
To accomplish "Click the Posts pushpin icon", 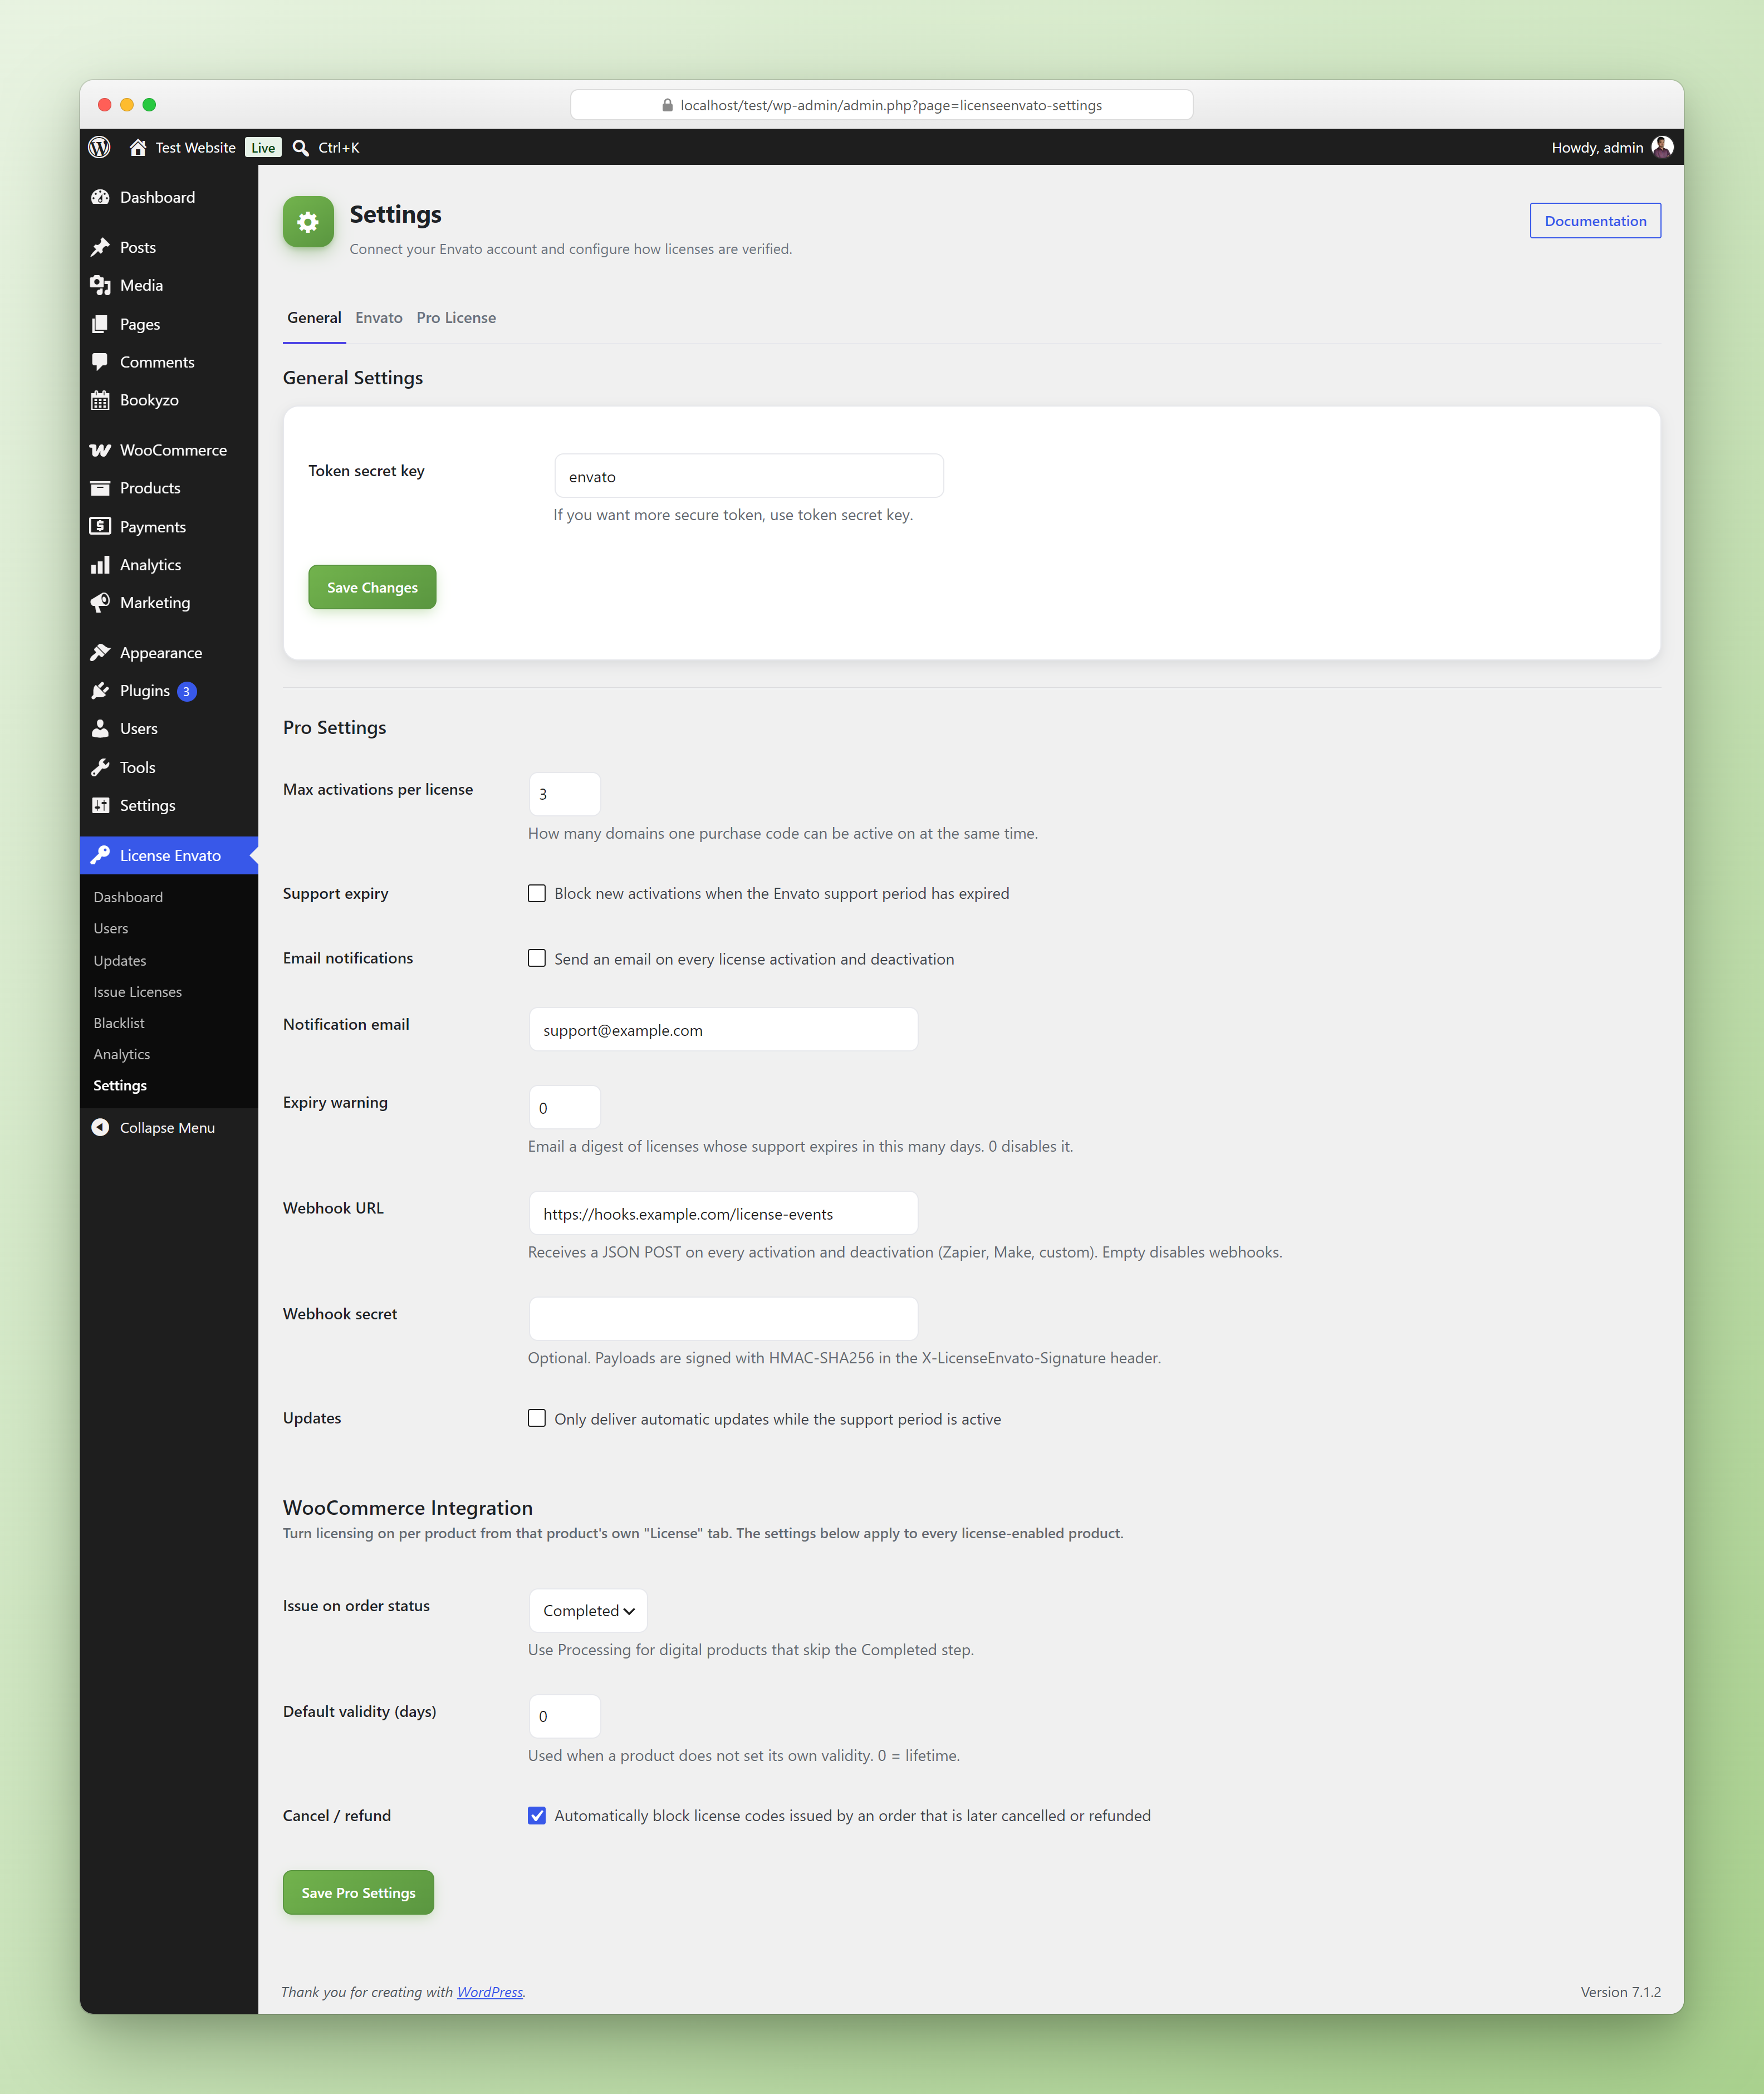I will [x=100, y=247].
